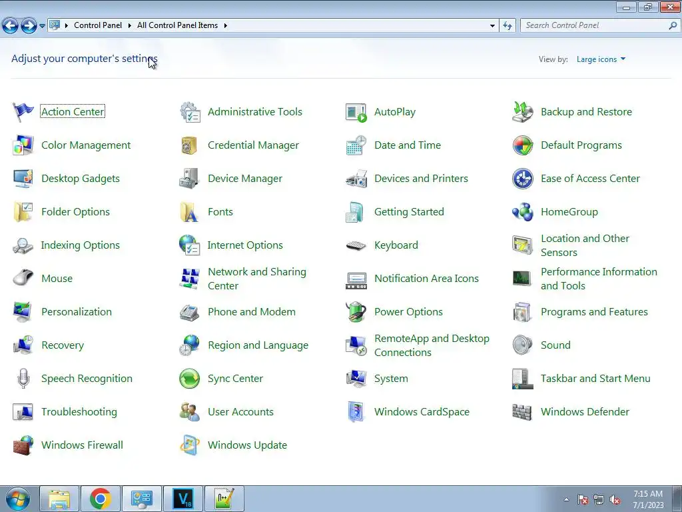Open Location and Other Sensors link
Image resolution: width=682 pixels, height=512 pixels.
[x=585, y=245]
